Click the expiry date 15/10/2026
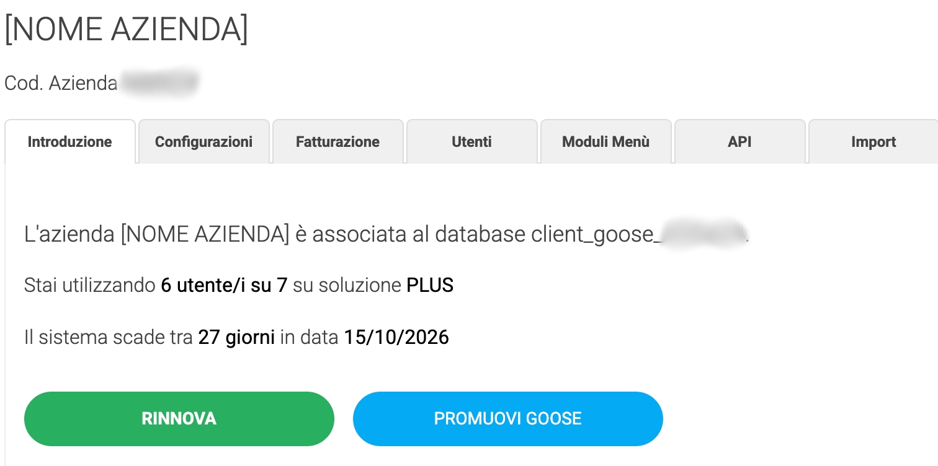This screenshot has width=938, height=466. pos(396,338)
